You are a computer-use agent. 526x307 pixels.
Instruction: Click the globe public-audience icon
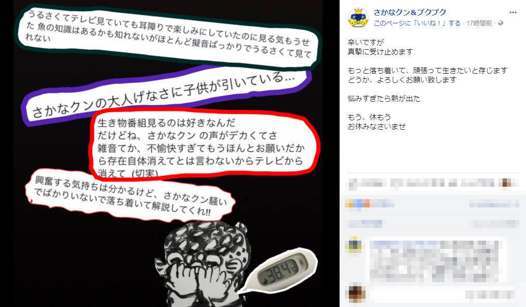[x=501, y=23]
